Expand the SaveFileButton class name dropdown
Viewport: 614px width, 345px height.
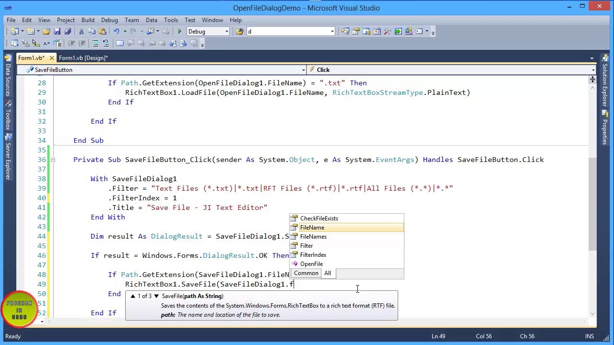[303, 70]
